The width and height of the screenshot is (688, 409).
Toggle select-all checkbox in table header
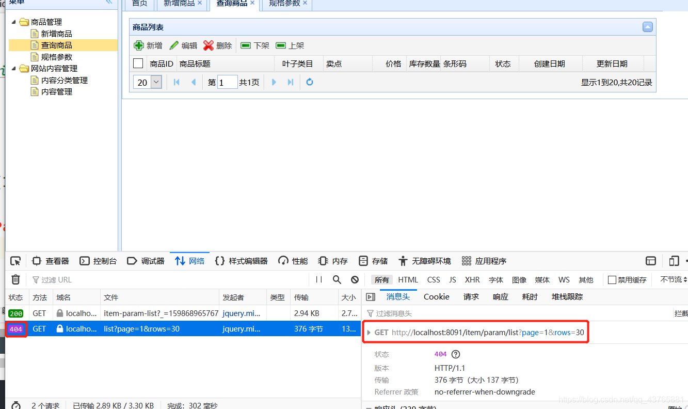point(138,64)
